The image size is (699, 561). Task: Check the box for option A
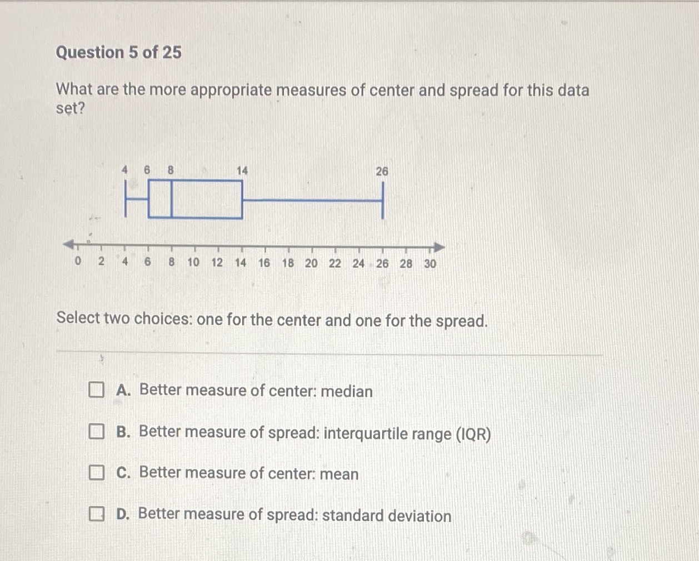coord(97,390)
